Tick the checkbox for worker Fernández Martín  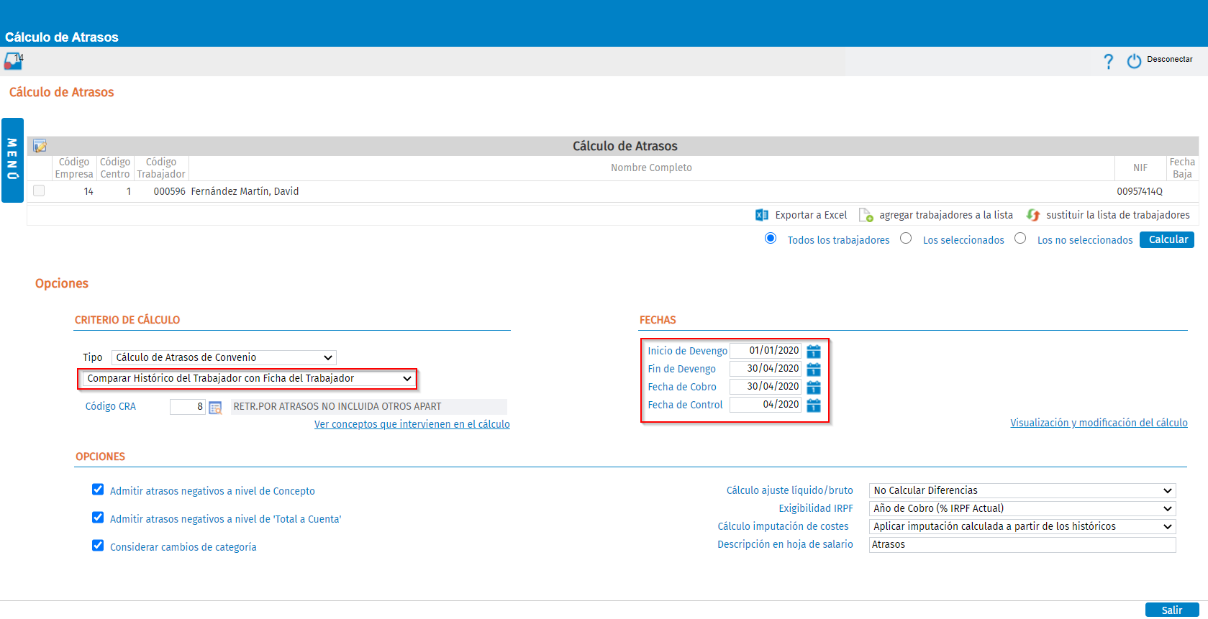point(39,191)
